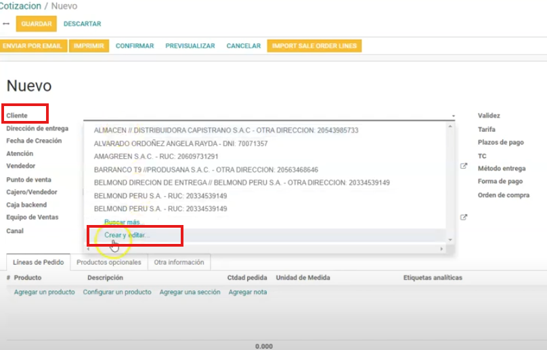Click the dropdown list scroll down arrow

coord(450,240)
